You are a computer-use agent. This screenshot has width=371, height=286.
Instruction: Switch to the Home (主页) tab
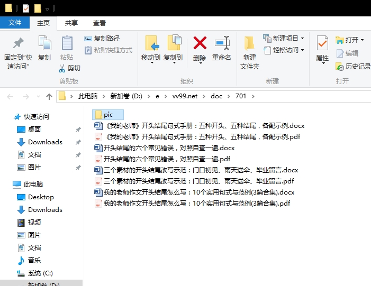pos(43,23)
